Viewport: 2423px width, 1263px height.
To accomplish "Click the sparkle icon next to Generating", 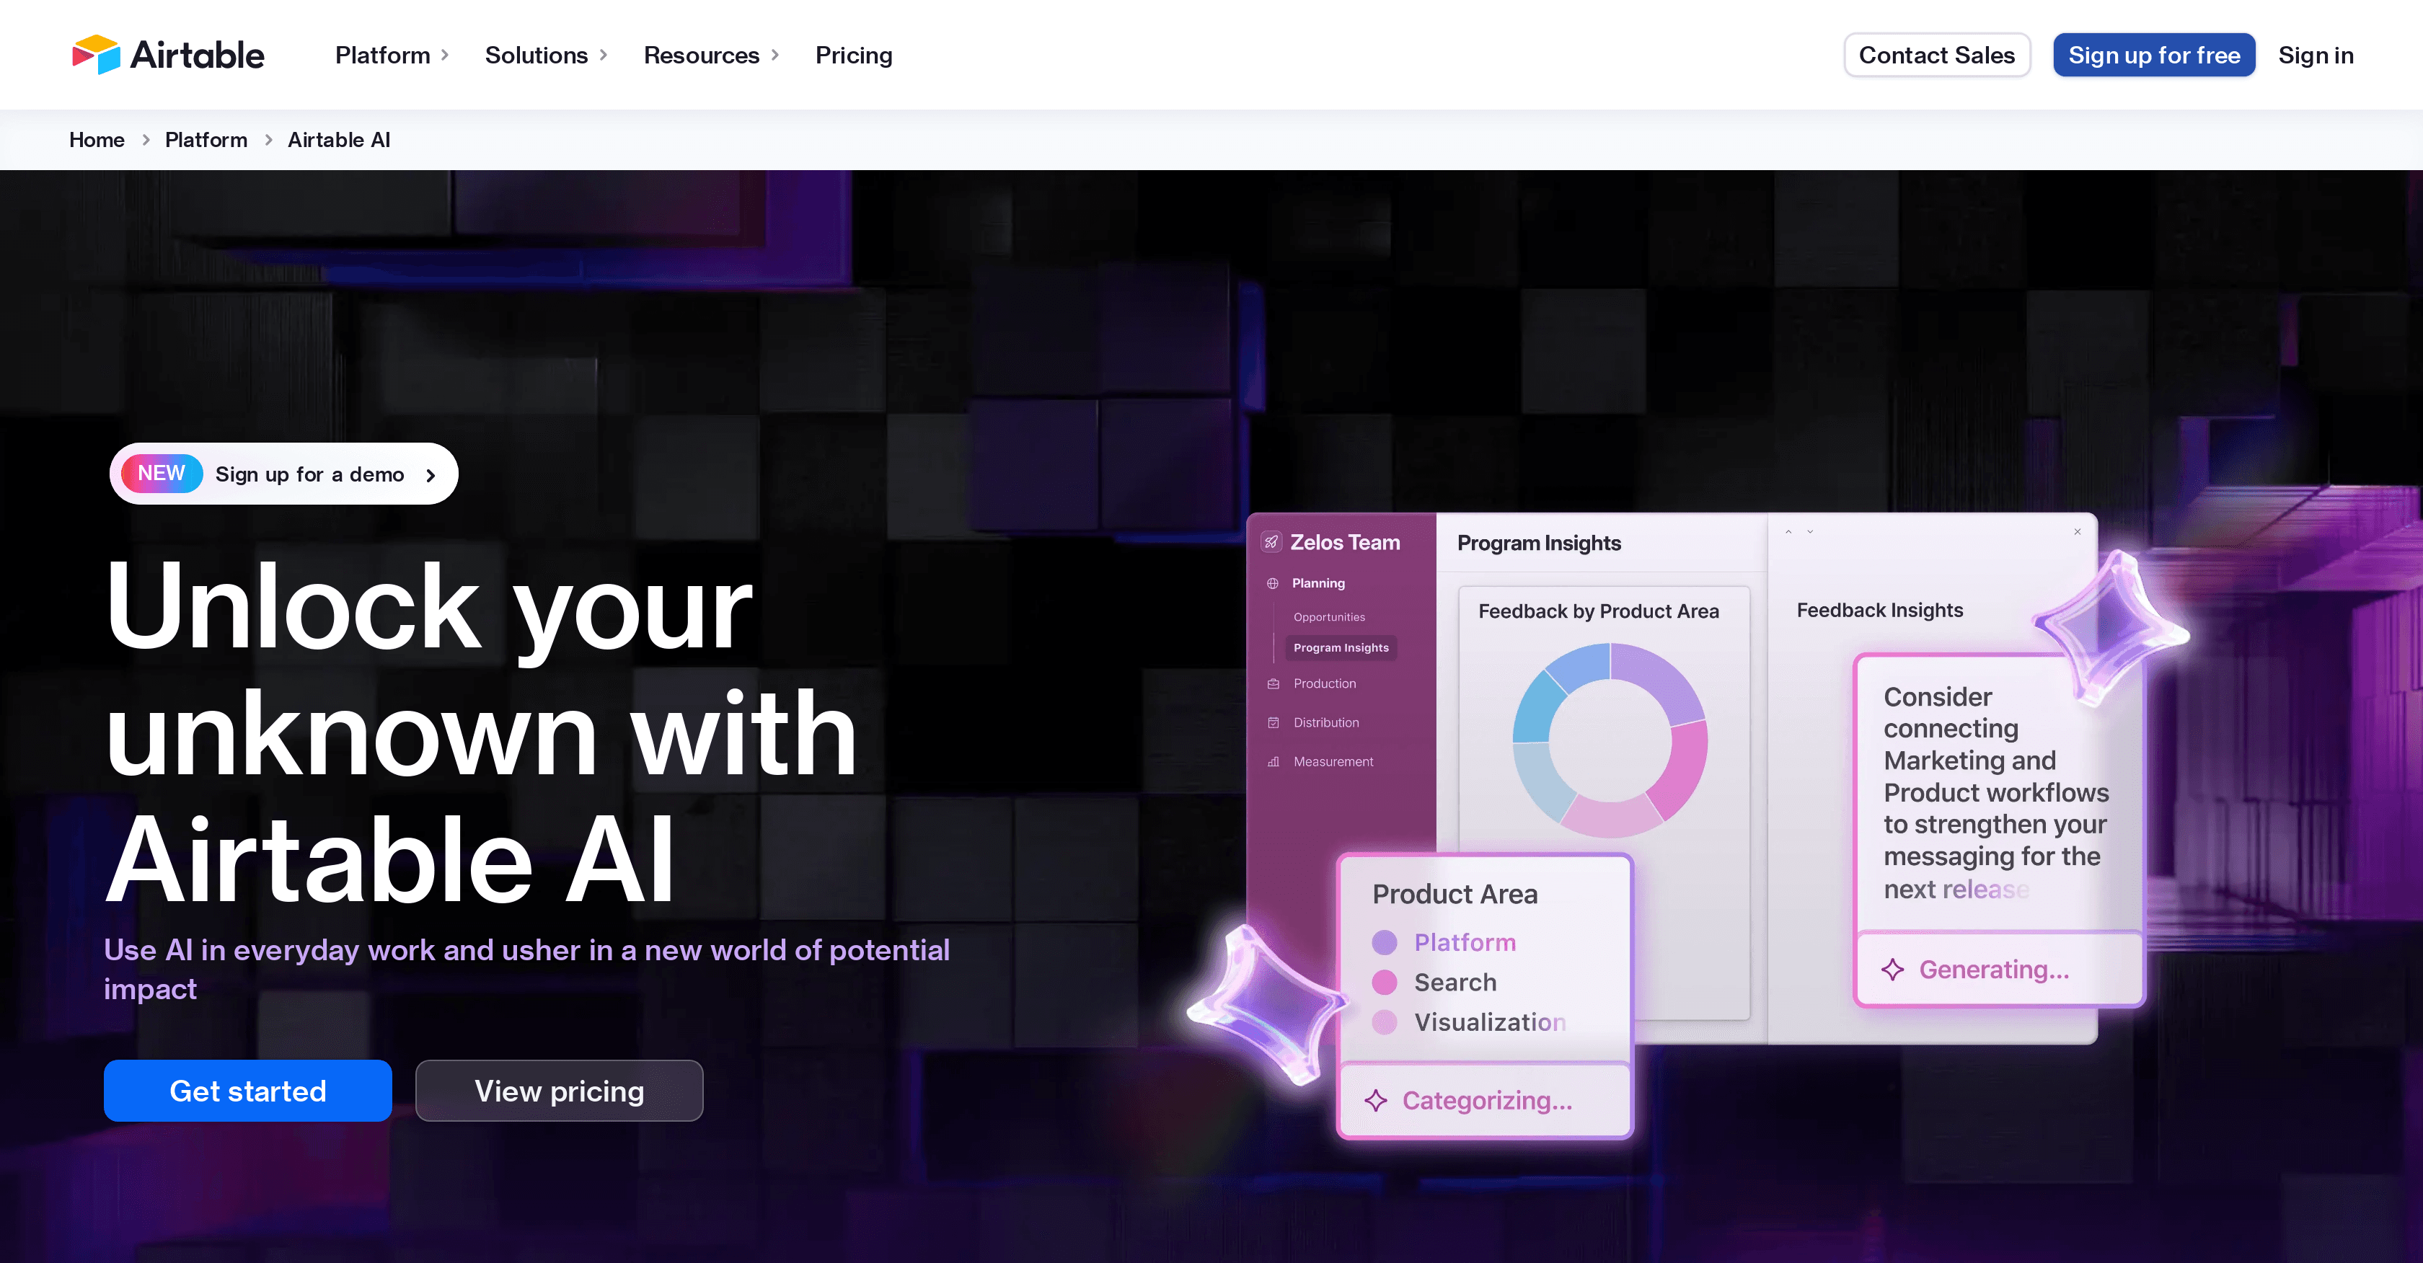I will click(1892, 969).
